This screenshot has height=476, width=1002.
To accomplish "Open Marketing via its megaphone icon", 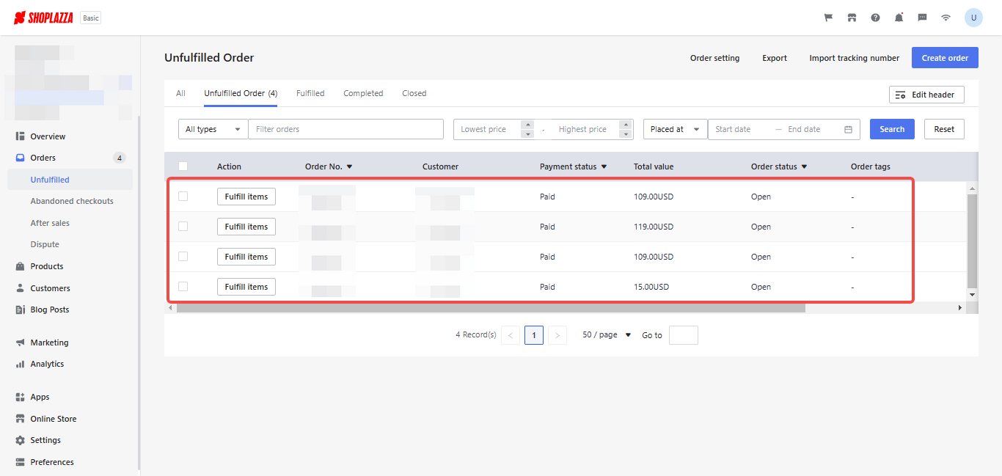I will (x=20, y=343).
